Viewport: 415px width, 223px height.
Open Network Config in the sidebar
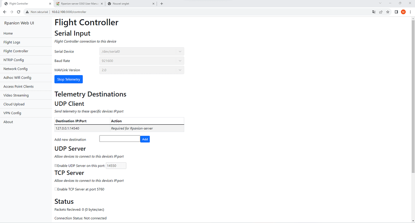click(x=15, y=69)
